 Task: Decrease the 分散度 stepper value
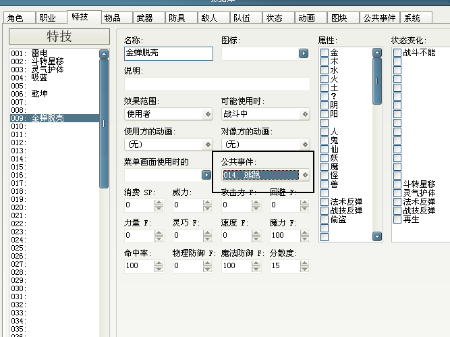304,269
